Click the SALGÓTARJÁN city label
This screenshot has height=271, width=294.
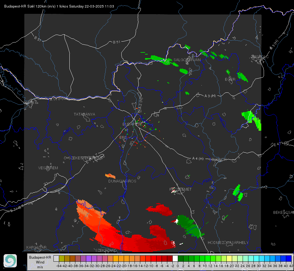coord(187,60)
